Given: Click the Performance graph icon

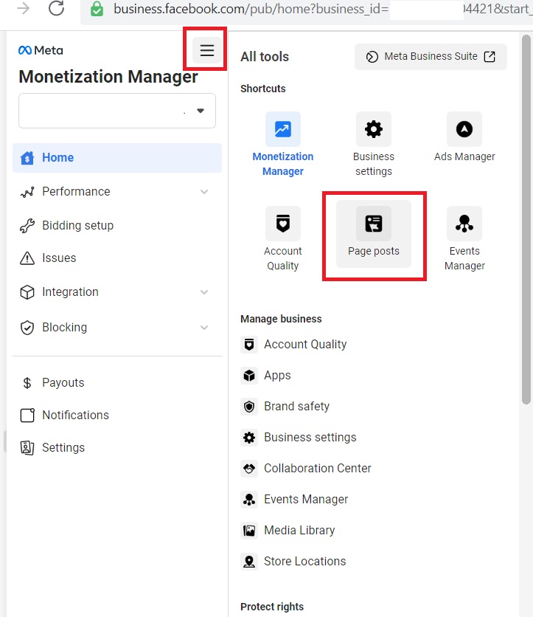Looking at the screenshot, I should click(x=27, y=192).
